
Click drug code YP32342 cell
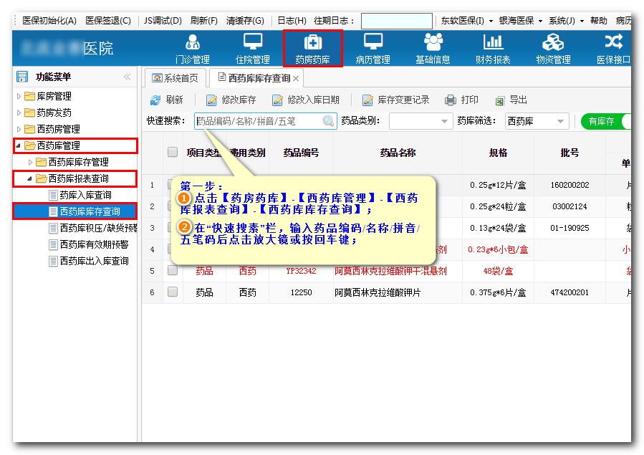(x=301, y=271)
